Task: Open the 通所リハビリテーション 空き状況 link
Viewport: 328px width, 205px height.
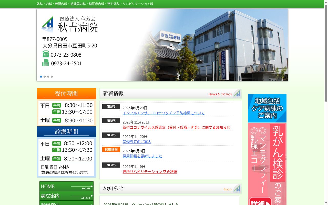Action: tap(150, 172)
